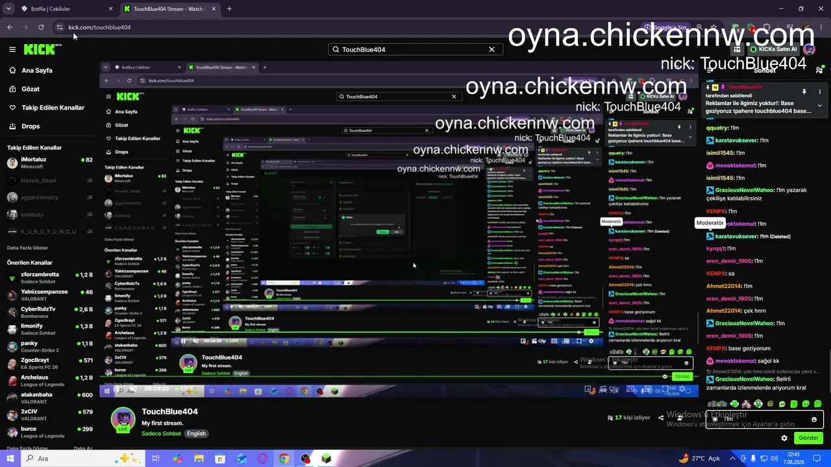Image resolution: width=831 pixels, height=467 pixels.
Task: Open CyberRulzTv recommended channel
Action: coord(50,312)
